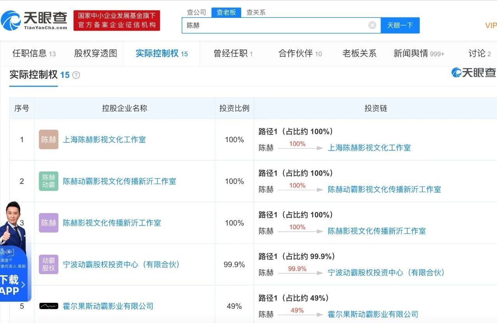Open the 任职信息 13 tab
This screenshot has height=323, width=497.
[34, 54]
